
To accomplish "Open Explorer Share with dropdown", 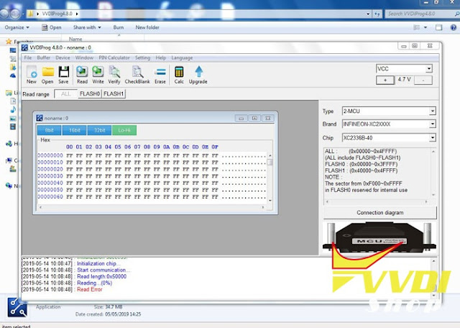I will point(87,27).
